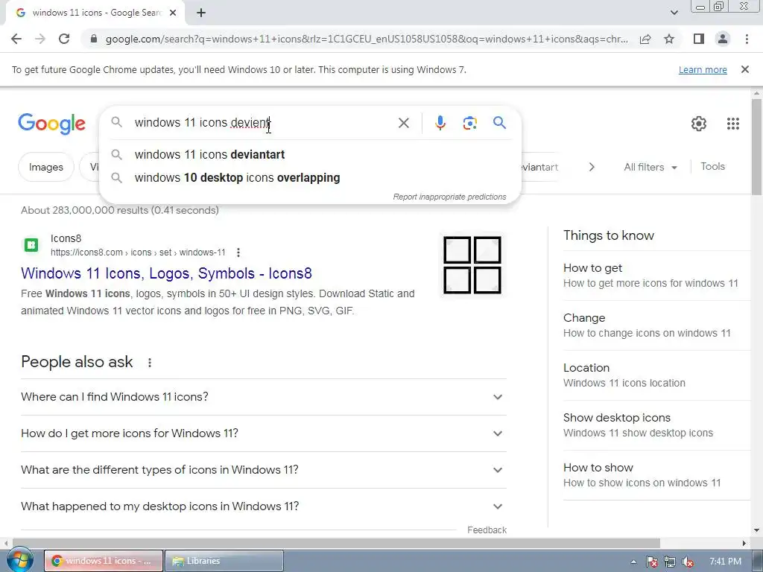Expand different types of icons question
This screenshot has width=763, height=572.
[263, 470]
